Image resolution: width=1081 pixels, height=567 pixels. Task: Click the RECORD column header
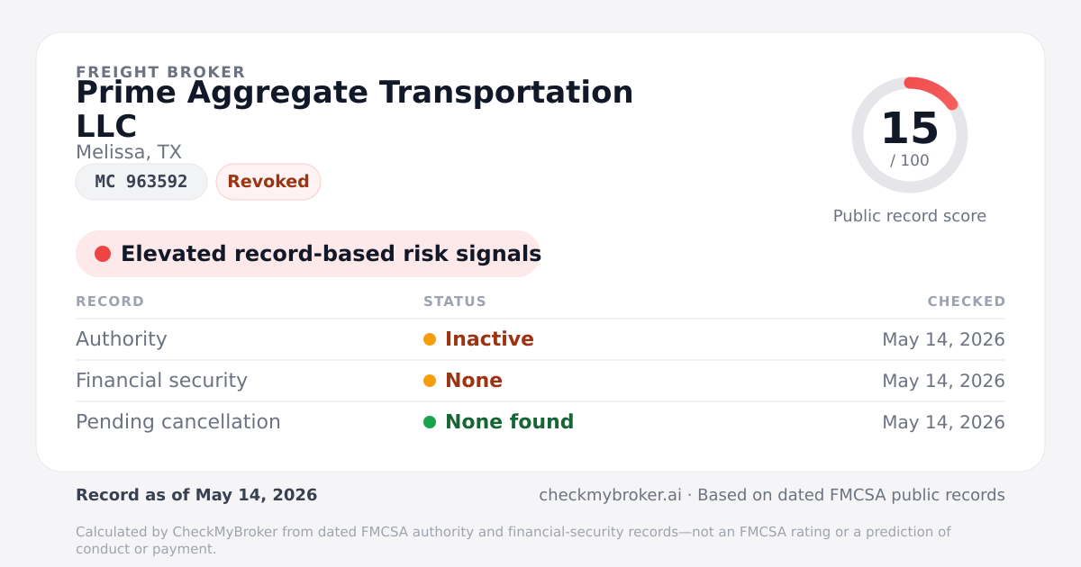pyautogui.click(x=110, y=301)
